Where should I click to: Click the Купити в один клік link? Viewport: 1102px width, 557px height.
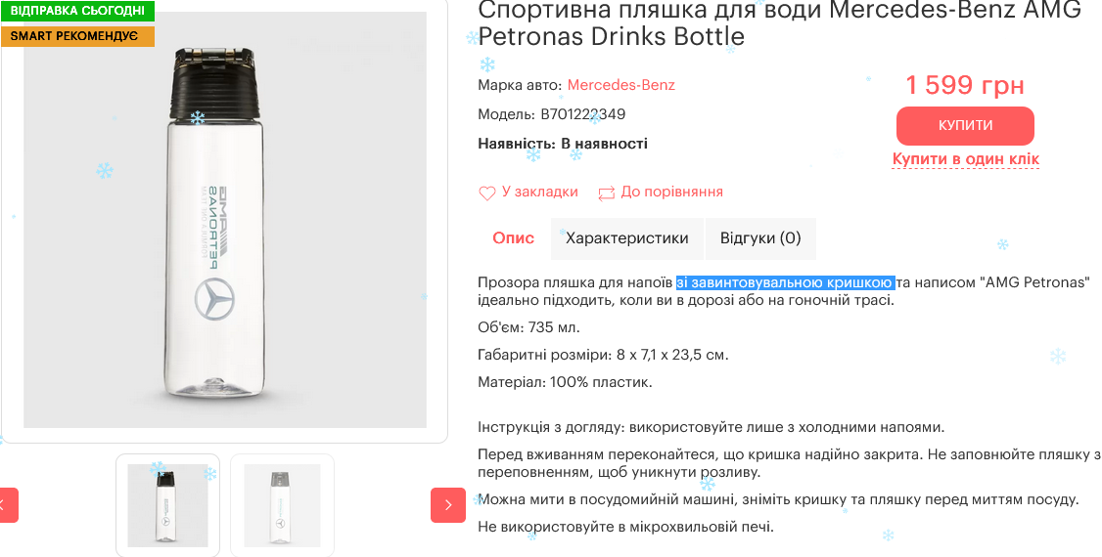[965, 159]
